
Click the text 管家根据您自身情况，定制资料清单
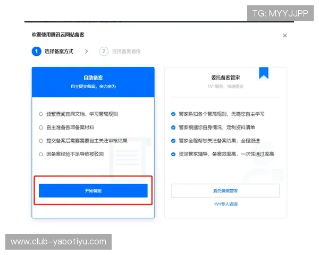(x=217, y=127)
